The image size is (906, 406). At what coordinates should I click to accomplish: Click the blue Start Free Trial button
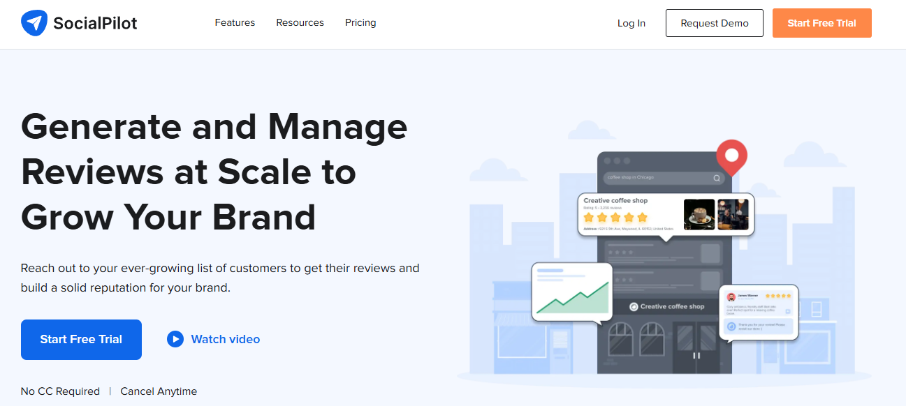pos(81,340)
